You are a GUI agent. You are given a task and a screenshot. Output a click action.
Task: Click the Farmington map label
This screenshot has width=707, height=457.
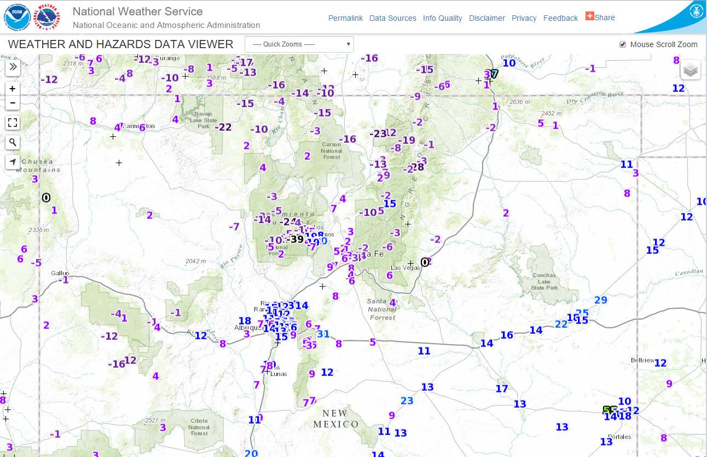coord(139,126)
